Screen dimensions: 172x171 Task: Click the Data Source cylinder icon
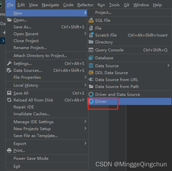coord(91,66)
